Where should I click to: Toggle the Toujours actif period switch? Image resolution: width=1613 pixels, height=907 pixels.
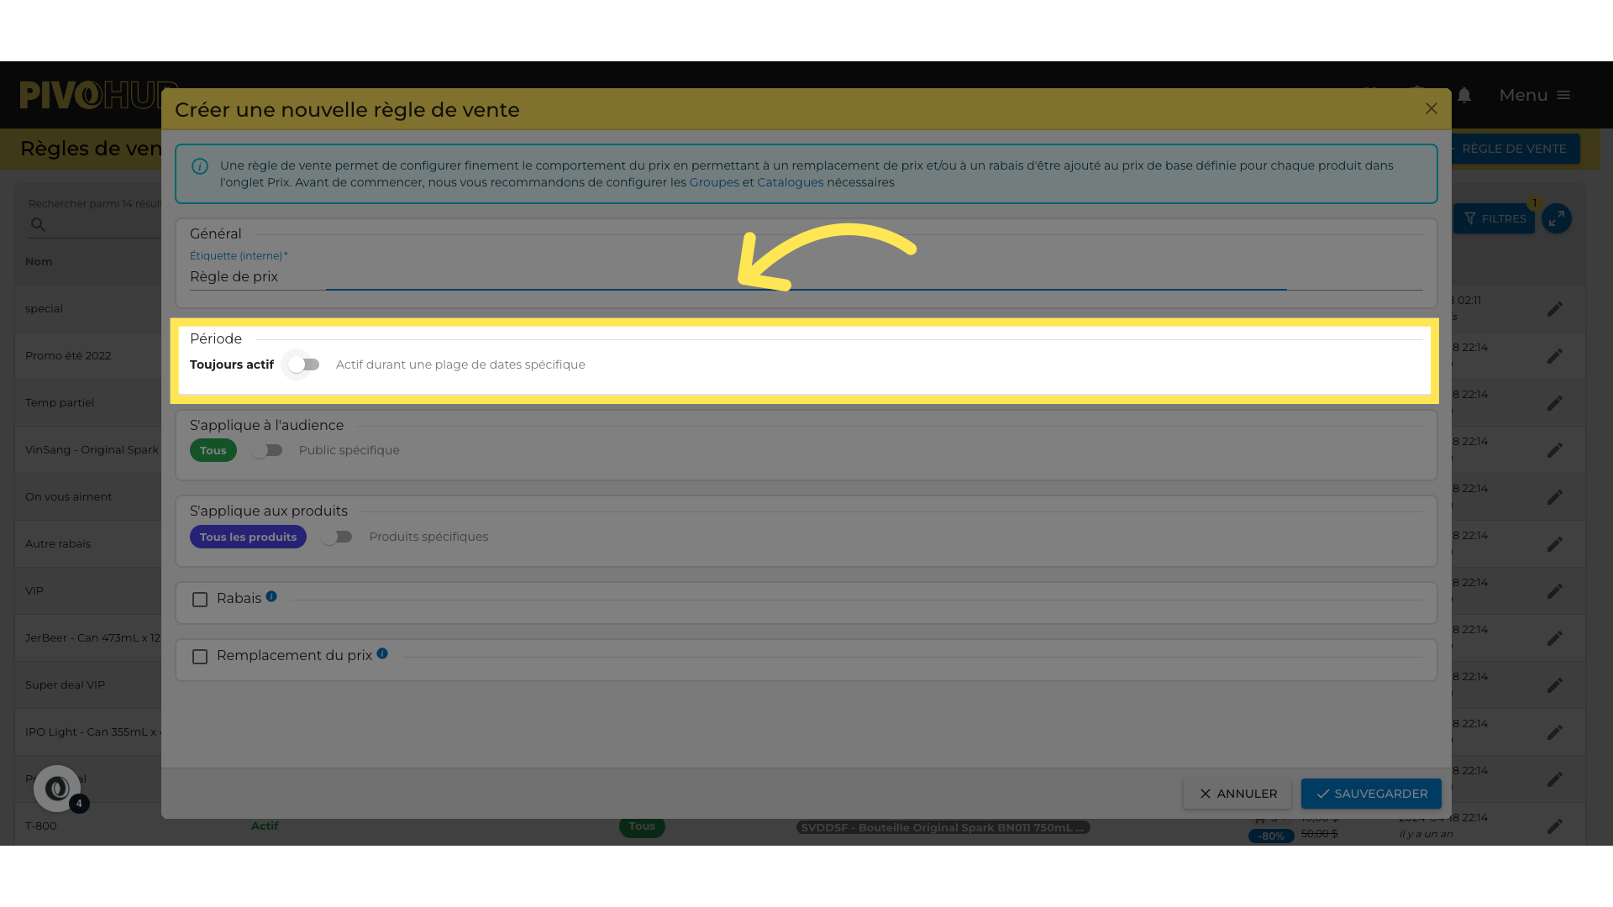(303, 364)
